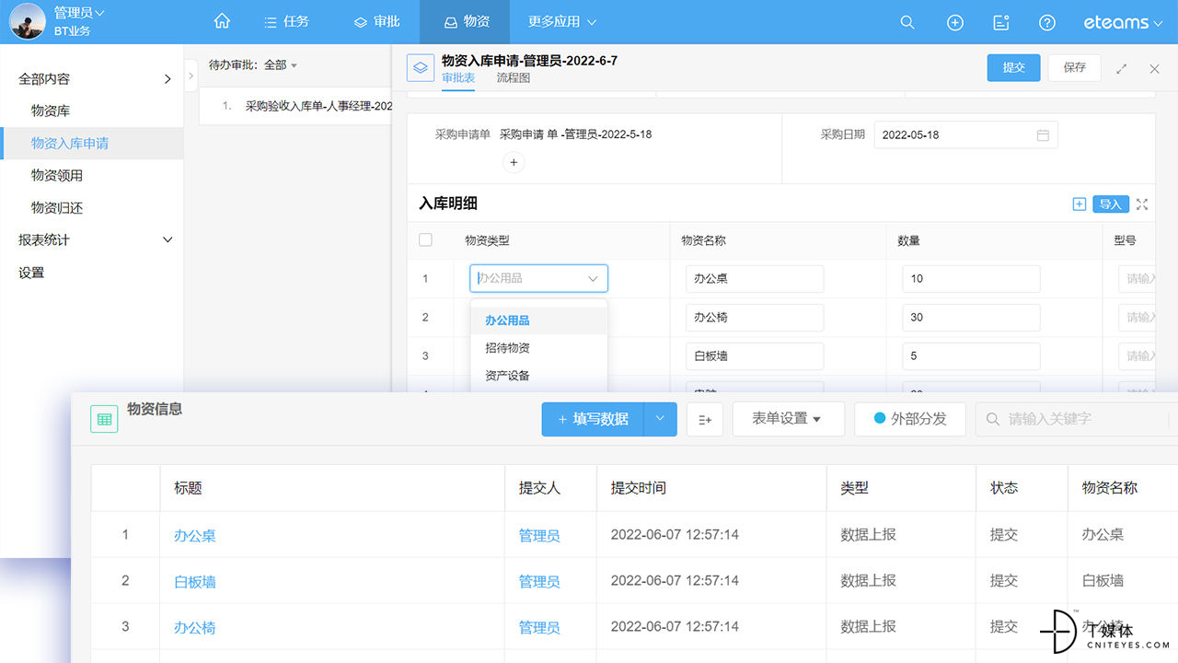This screenshot has width=1178, height=663.
Task: Go to the home icon in top bar
Action: coord(222,22)
